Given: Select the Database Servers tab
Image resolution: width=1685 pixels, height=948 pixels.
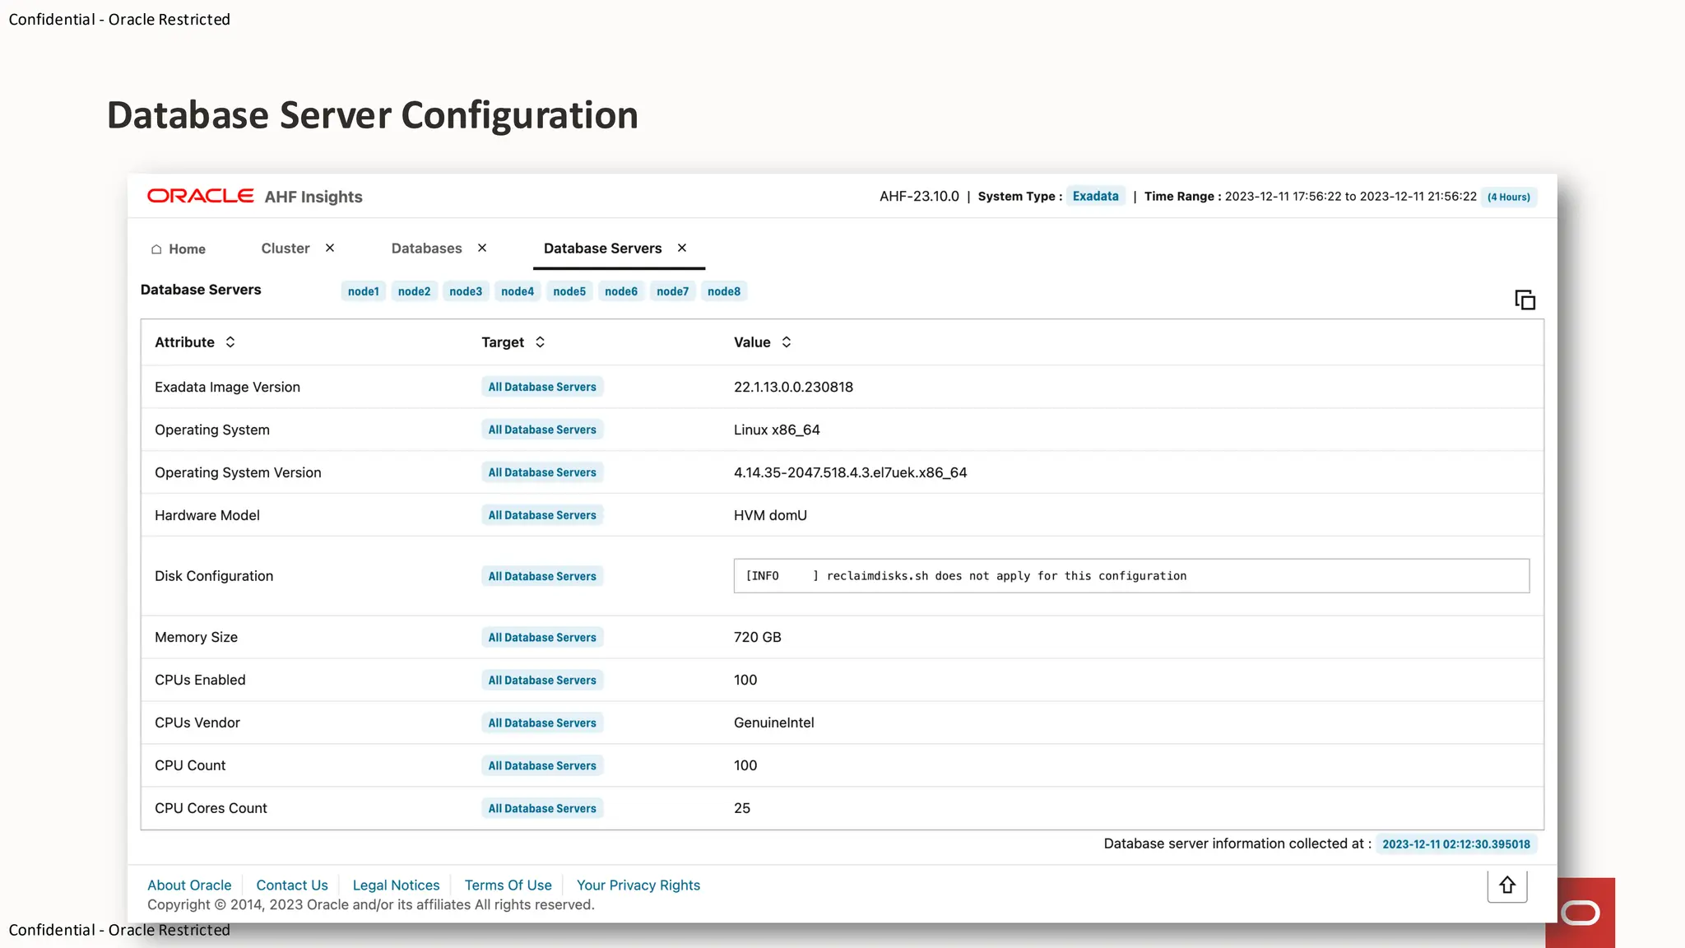Looking at the screenshot, I should point(603,249).
